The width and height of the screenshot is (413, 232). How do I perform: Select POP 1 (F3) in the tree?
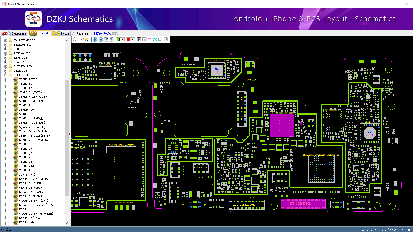[27, 175]
